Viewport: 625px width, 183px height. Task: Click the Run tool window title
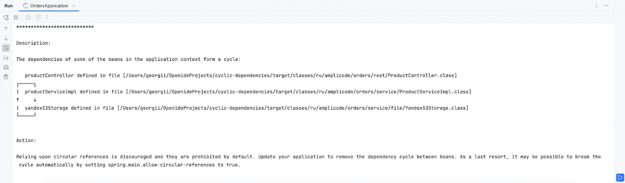[8, 6]
